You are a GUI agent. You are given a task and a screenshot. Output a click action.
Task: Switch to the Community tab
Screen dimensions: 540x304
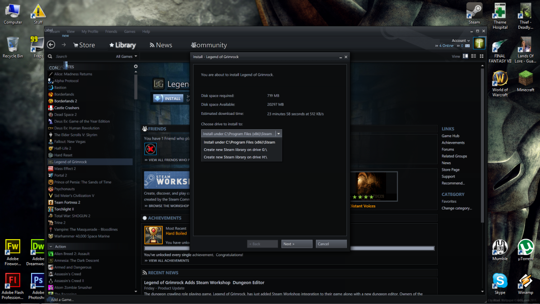209,45
